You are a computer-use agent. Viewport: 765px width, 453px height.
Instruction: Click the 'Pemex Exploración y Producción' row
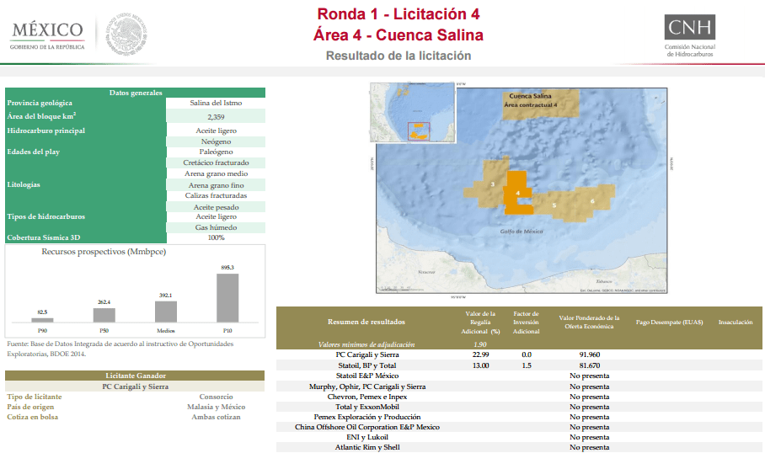(519, 417)
